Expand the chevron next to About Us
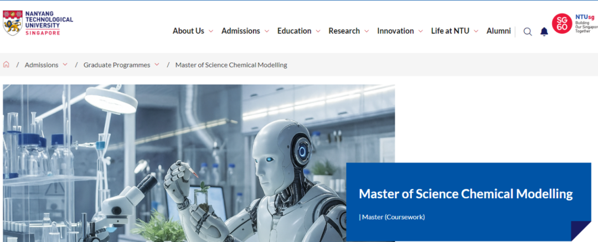Screen dimensions: 598x242 (x=211, y=32)
